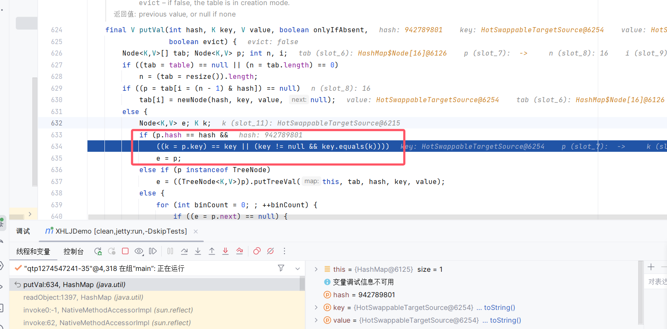The image size is (667, 329).
Task: Step out using the up arrow icon
Action: (x=212, y=251)
